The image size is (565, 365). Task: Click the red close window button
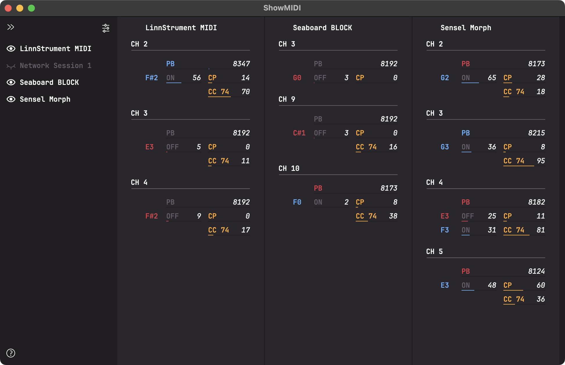8,8
